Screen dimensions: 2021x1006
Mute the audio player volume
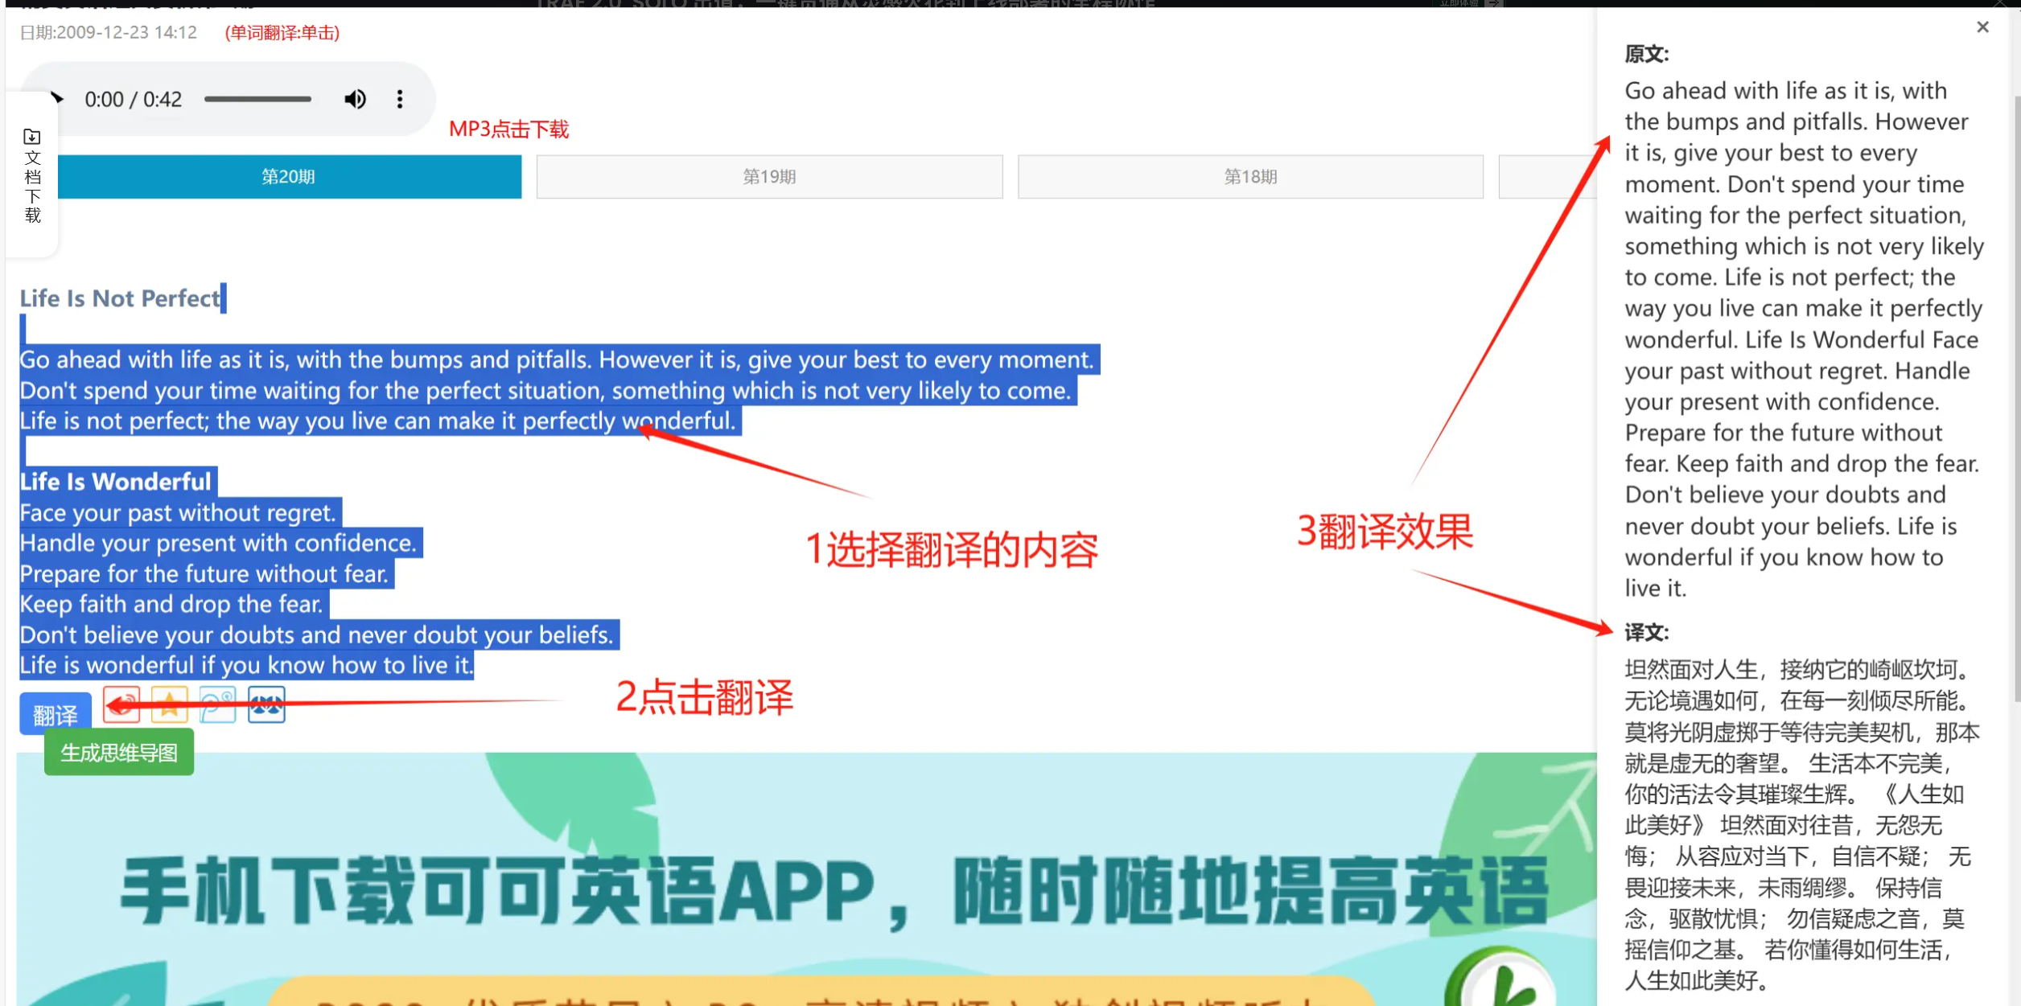[x=355, y=99]
